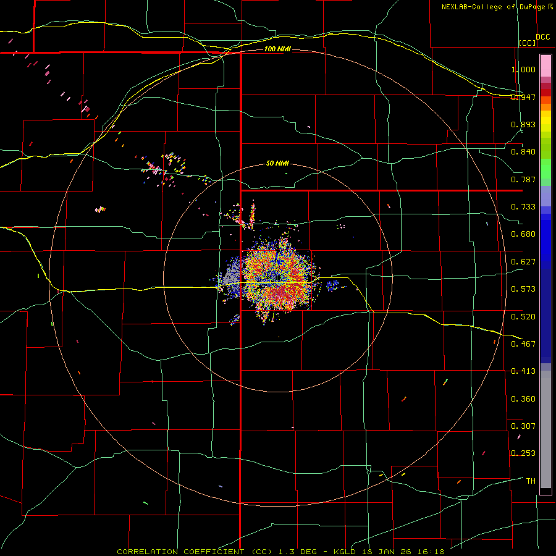This screenshot has height=556, width=556.
Task: Click the 0.360 color scale value
Action: [x=523, y=398]
